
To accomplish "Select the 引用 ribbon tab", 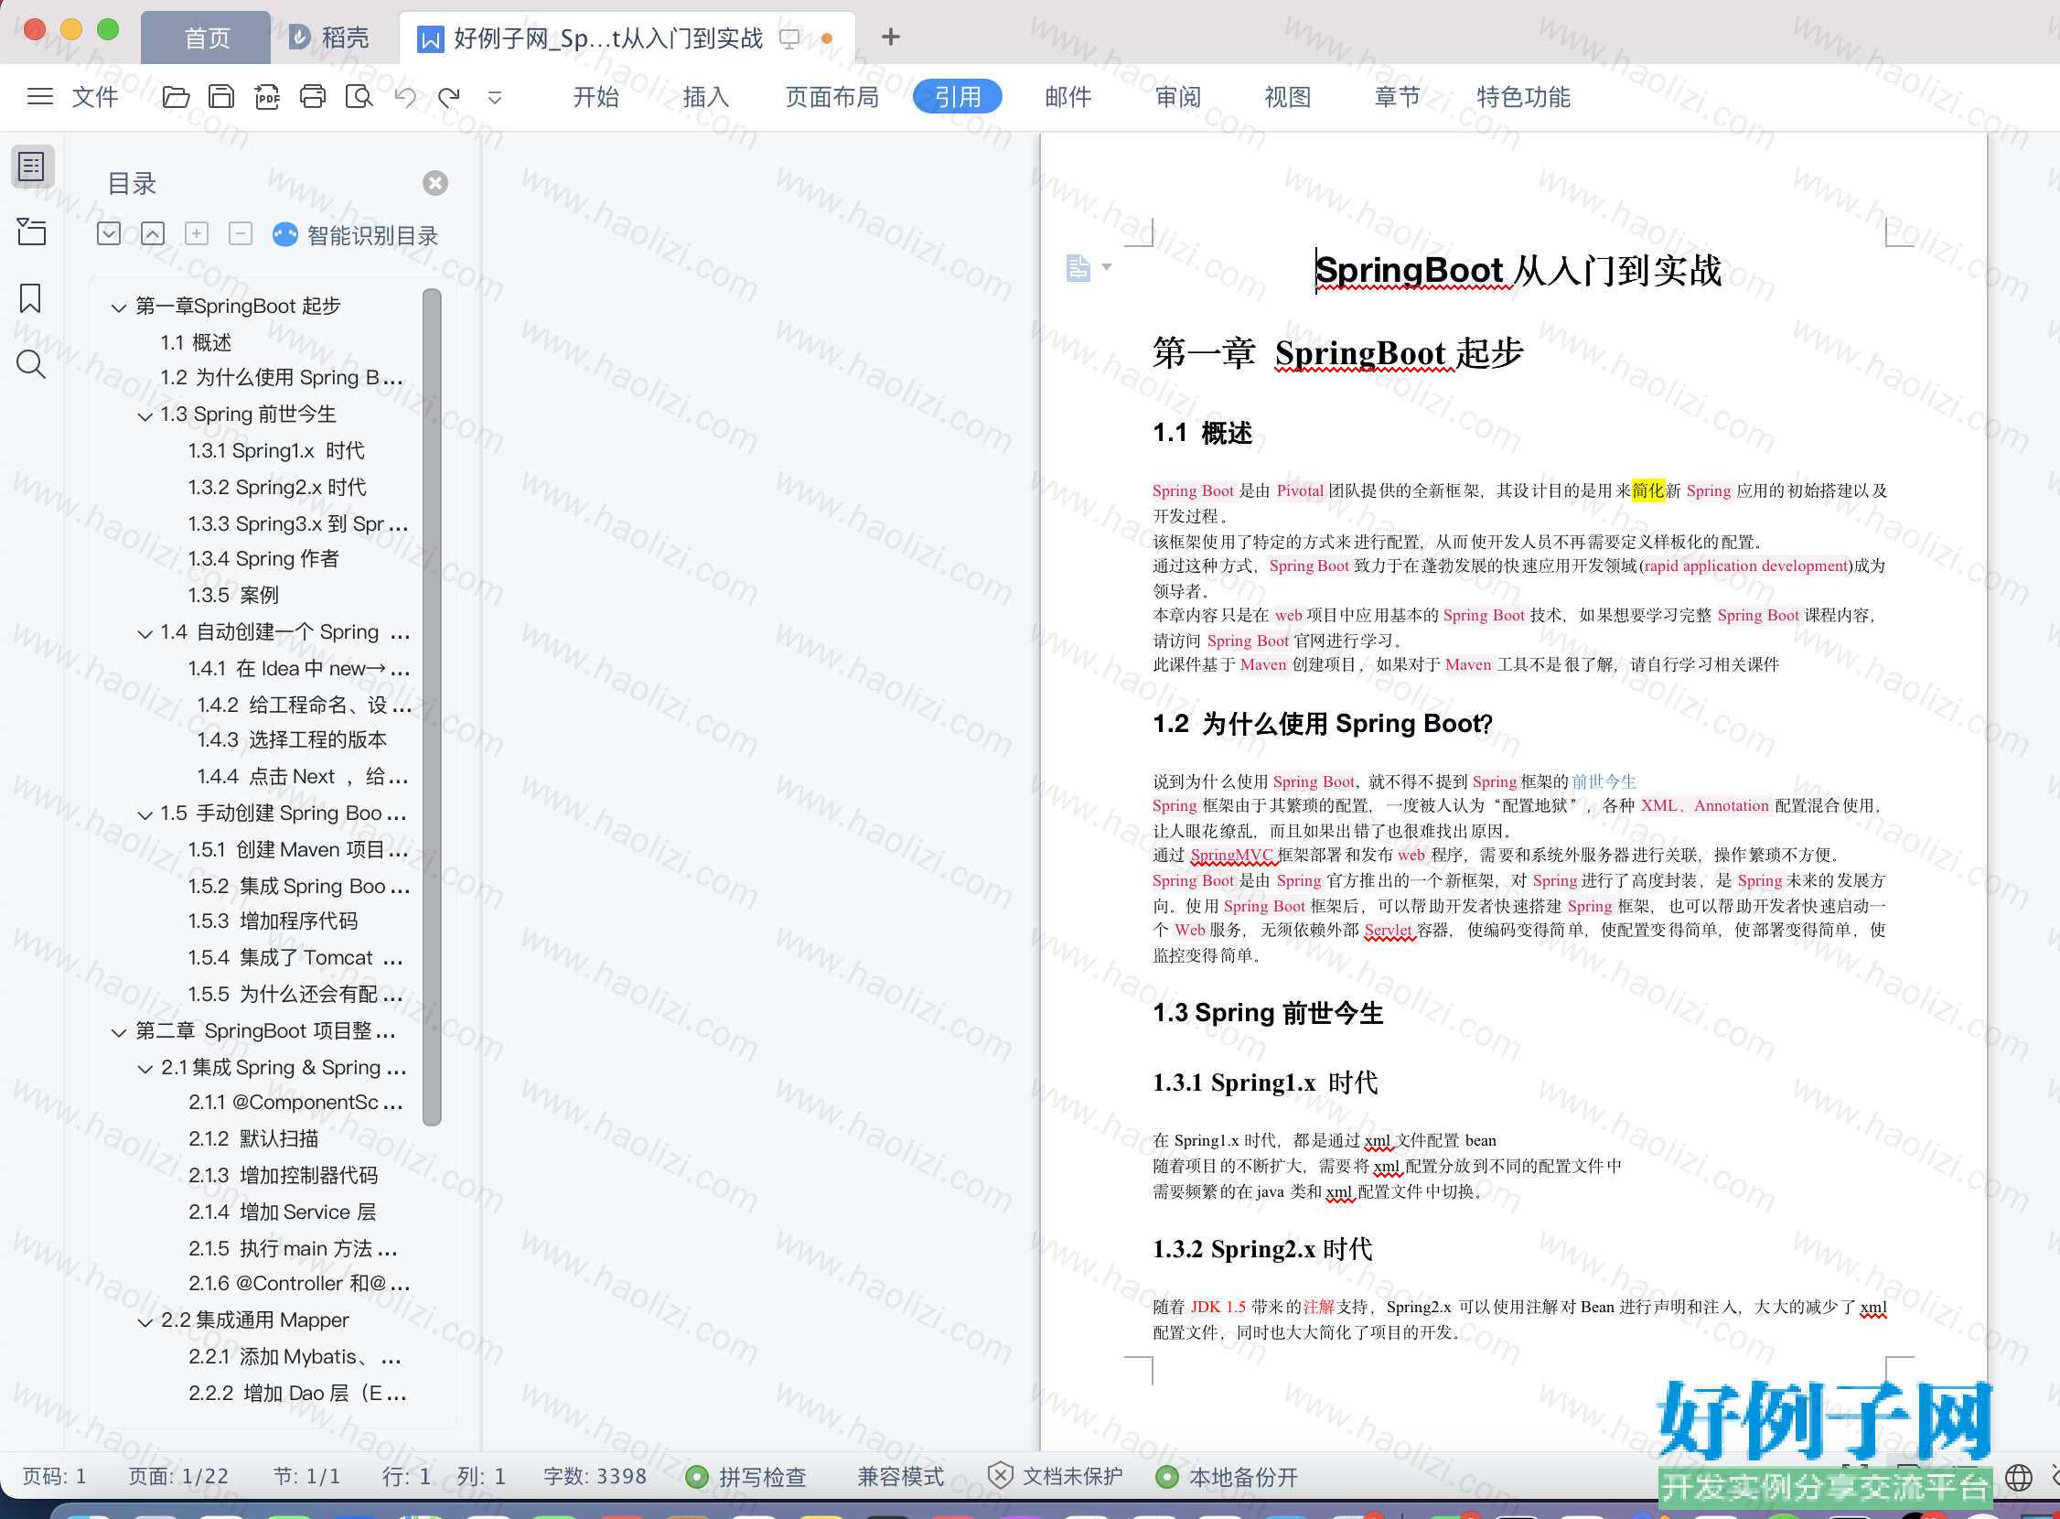I will [957, 97].
